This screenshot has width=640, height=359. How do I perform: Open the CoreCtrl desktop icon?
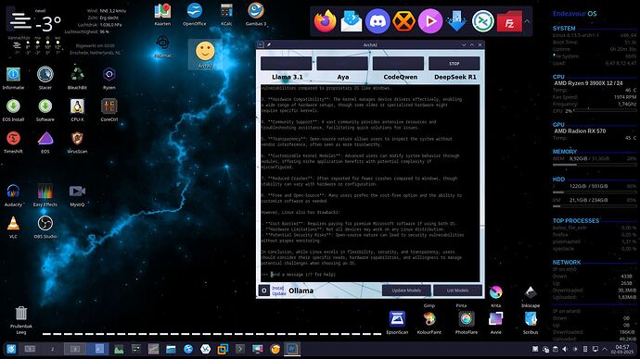[x=109, y=110]
